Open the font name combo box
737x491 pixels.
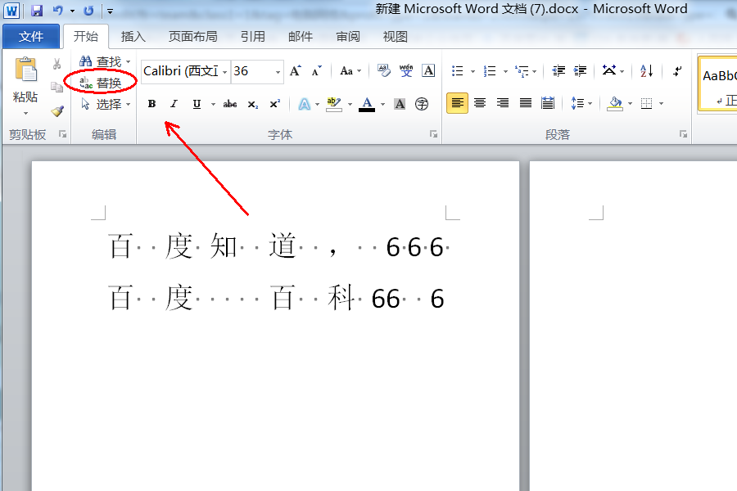[185, 71]
